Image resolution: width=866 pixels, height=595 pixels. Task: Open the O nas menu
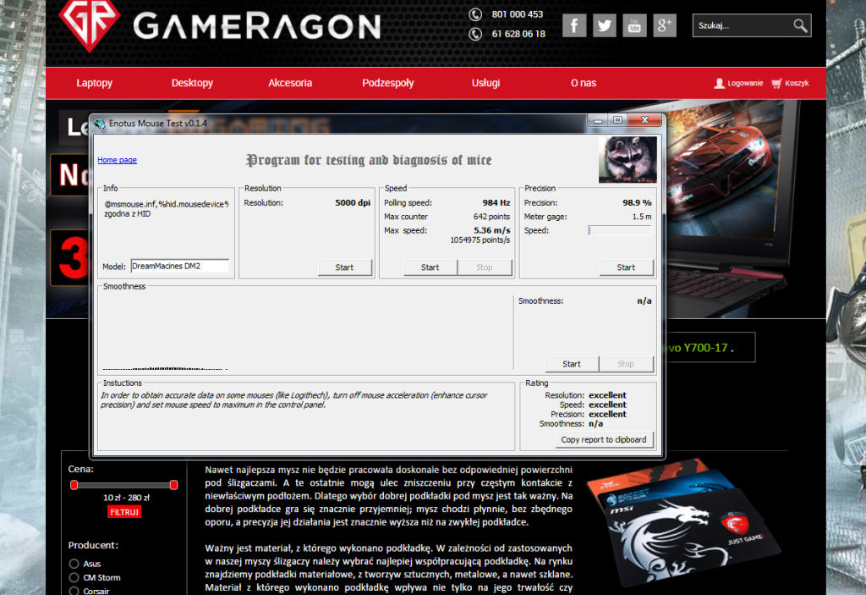click(584, 83)
